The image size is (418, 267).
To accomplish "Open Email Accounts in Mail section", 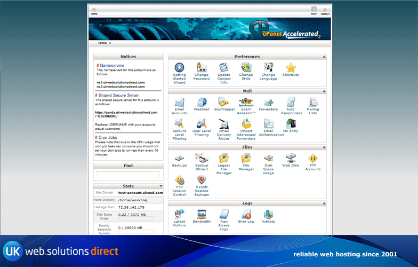I will point(179,103).
